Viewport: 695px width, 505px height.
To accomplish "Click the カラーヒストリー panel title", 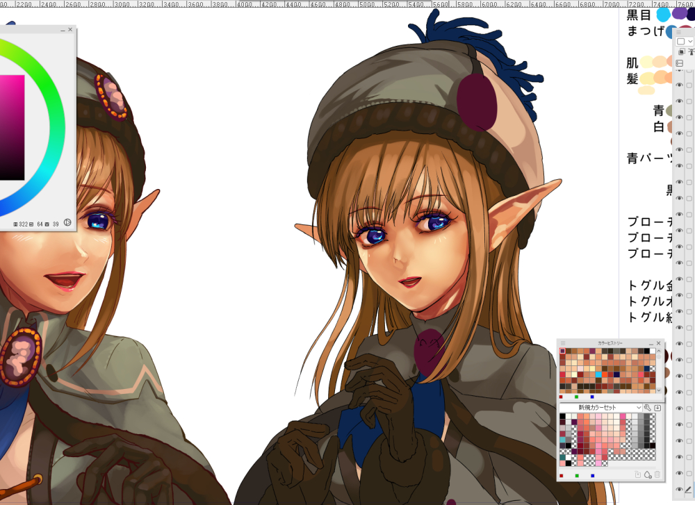I will (610, 343).
